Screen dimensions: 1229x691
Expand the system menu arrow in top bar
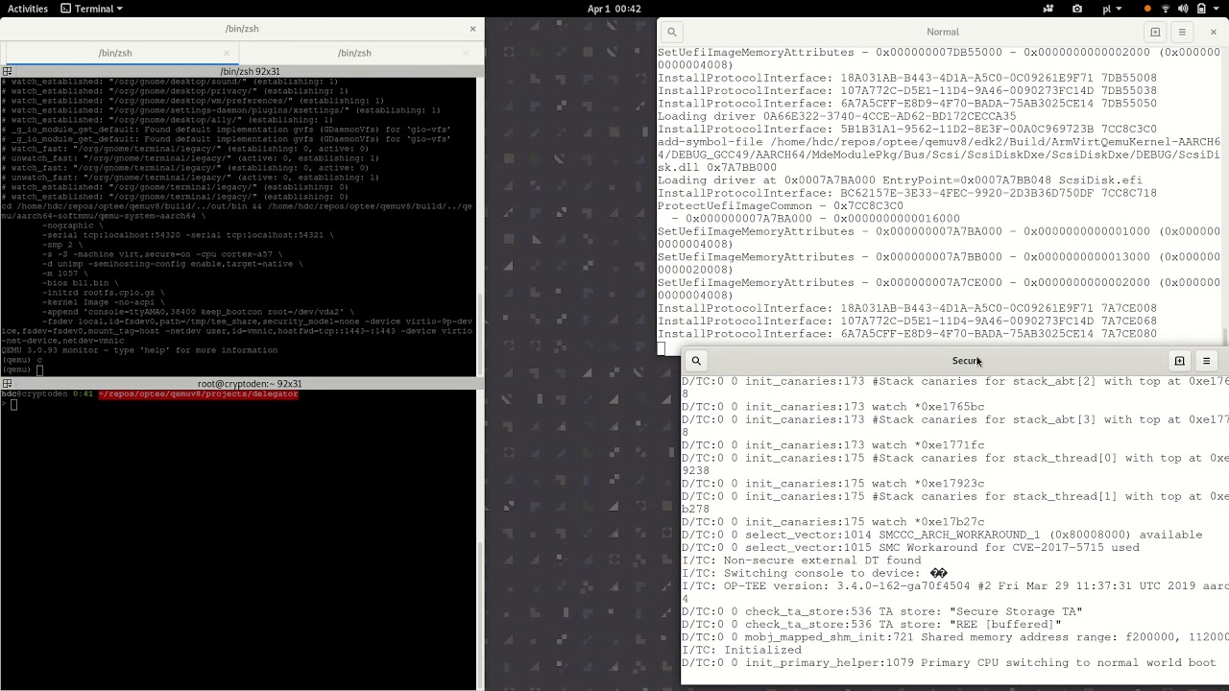pos(1217,9)
